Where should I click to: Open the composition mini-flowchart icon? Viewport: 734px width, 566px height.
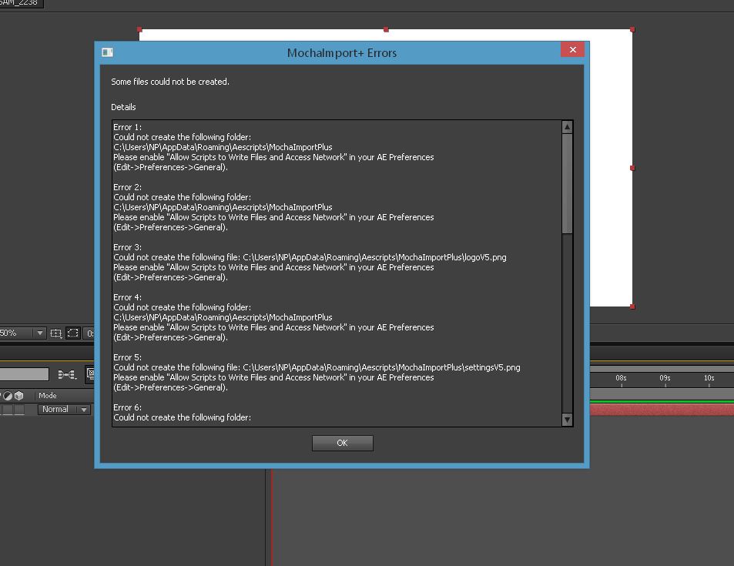(67, 374)
